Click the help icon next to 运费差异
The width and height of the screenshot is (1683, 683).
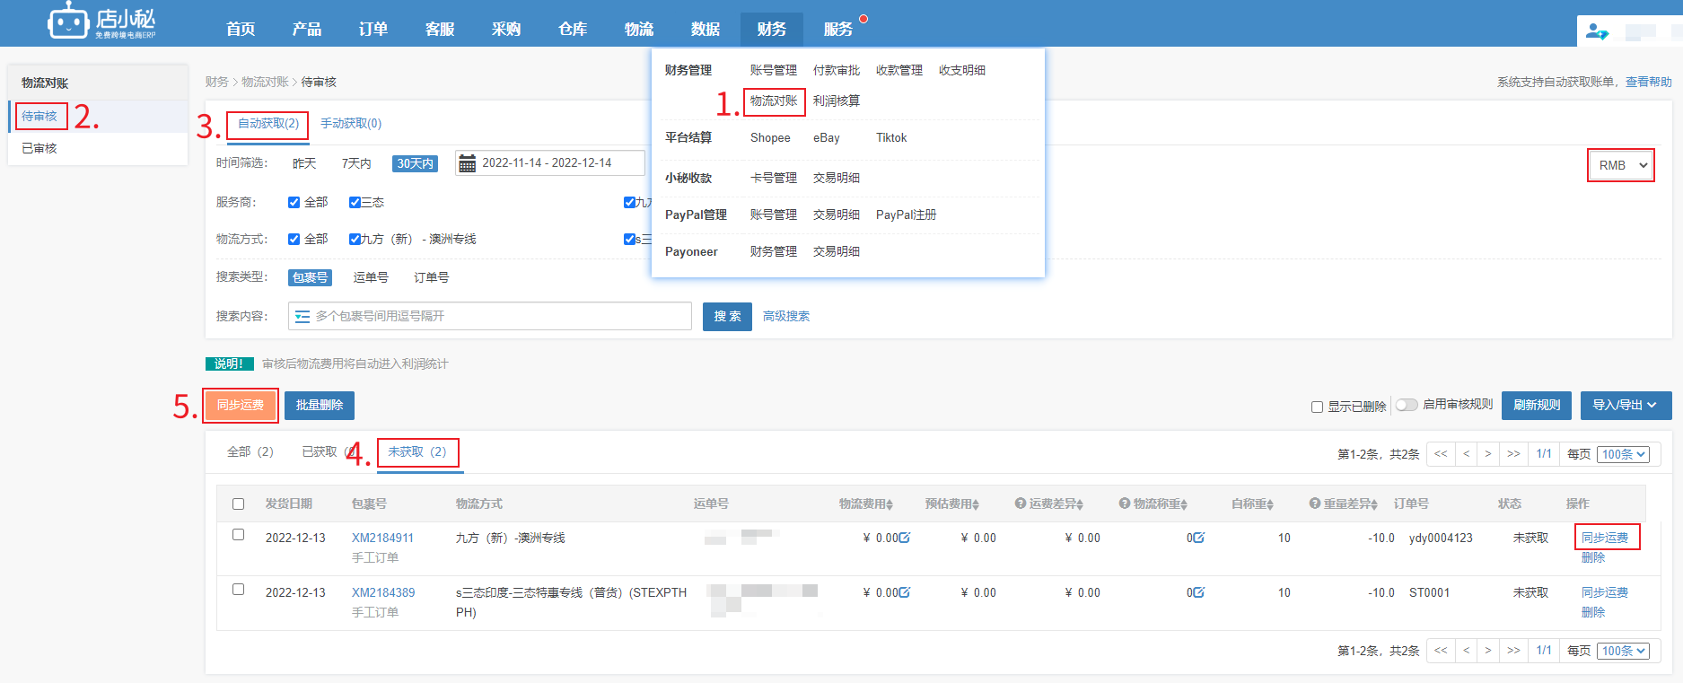coord(1021,503)
